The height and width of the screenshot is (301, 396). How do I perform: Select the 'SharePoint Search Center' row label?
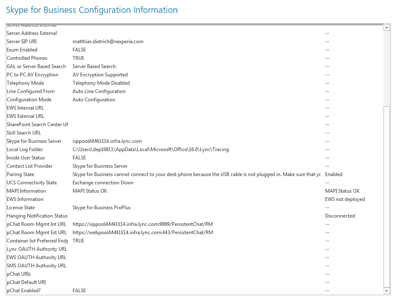point(37,125)
